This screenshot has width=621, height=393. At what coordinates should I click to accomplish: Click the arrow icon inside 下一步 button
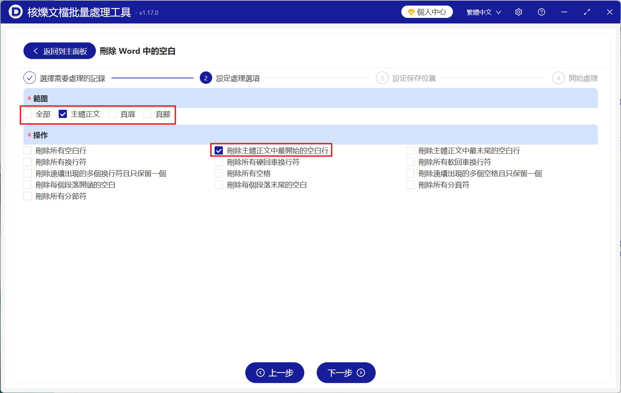click(361, 373)
